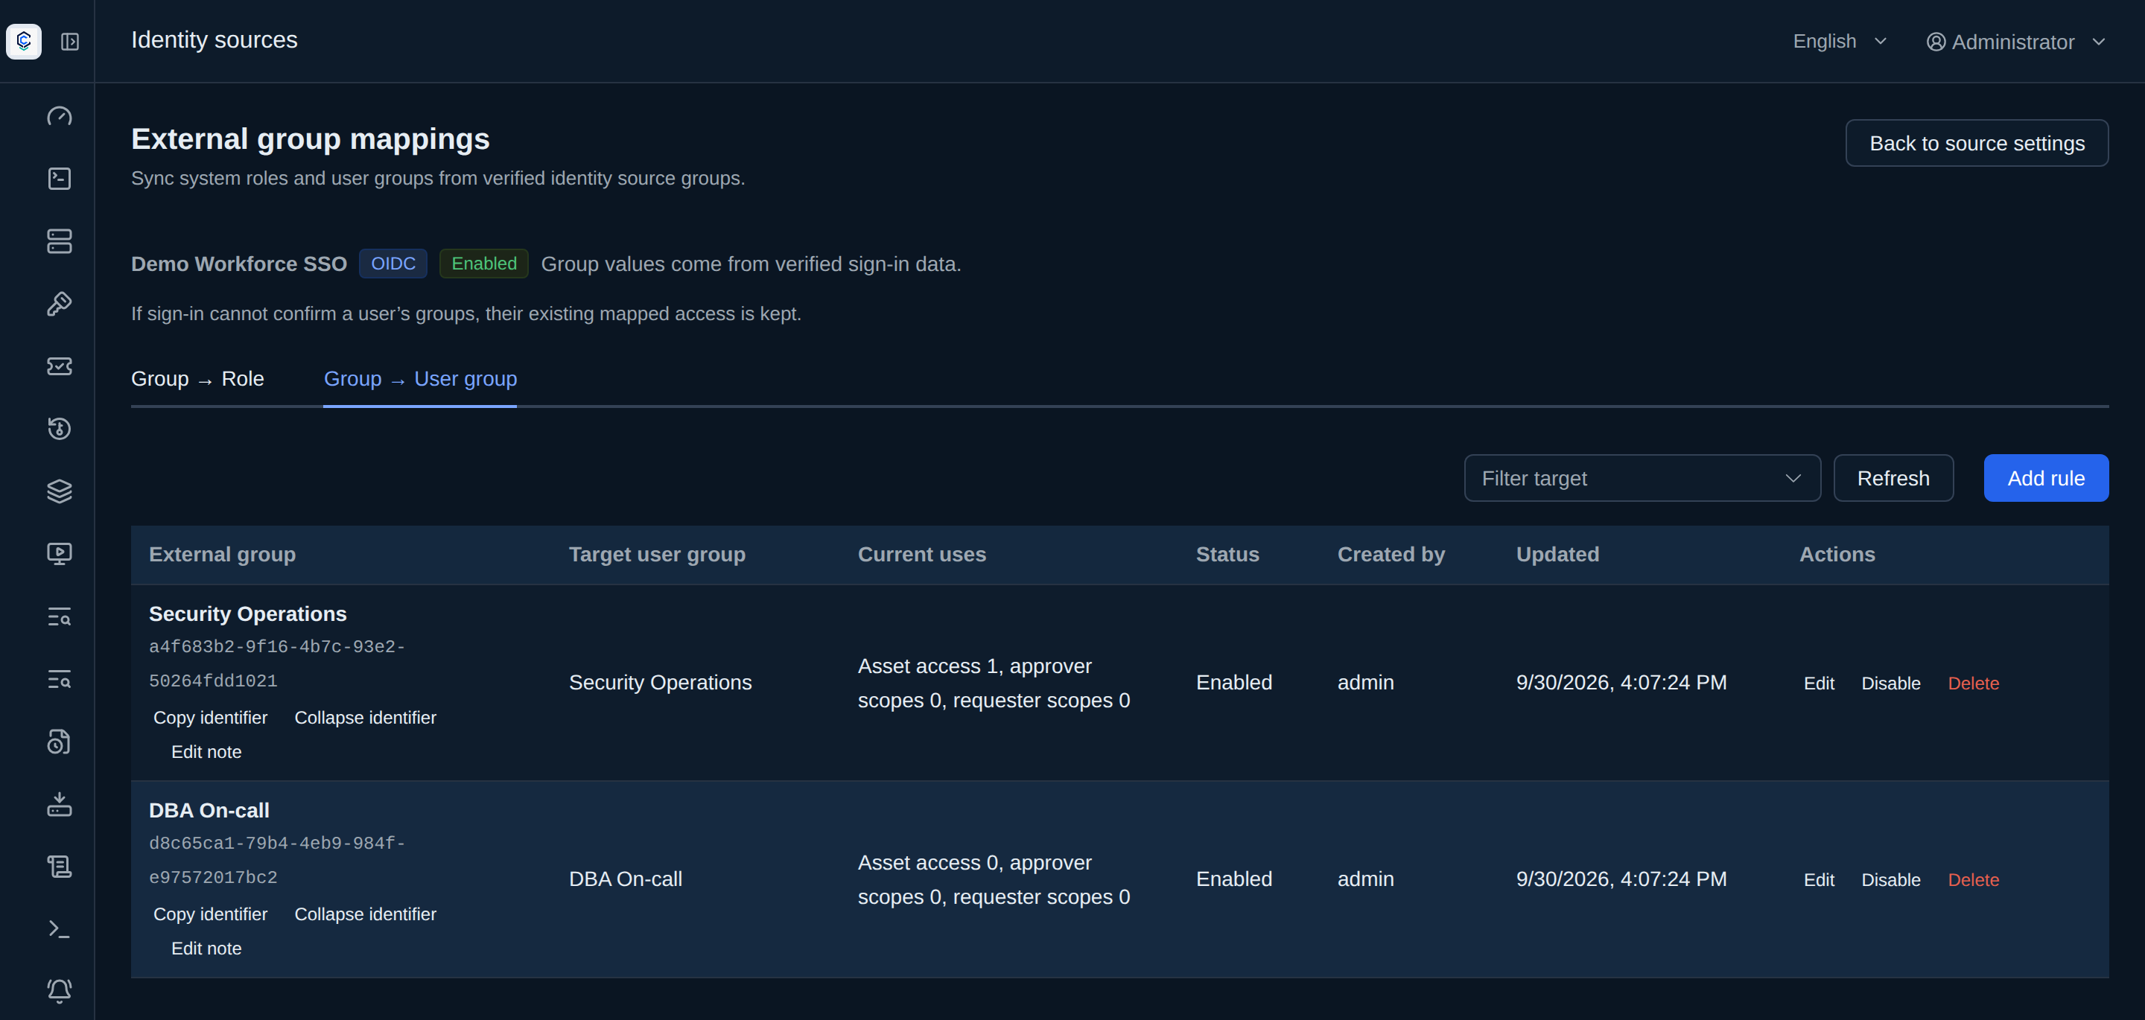Viewport: 2145px width, 1020px height.
Task: Toggle the sidebar collapse icon
Action: (70, 42)
